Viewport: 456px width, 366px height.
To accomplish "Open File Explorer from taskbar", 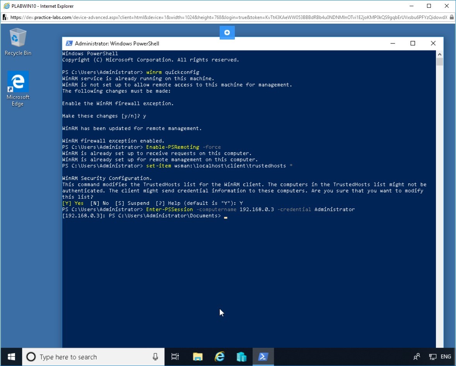I will tap(198, 357).
